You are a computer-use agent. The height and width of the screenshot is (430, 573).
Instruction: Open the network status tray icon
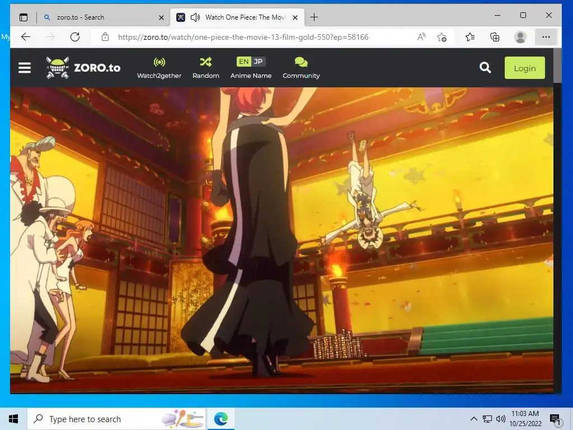[x=487, y=419]
